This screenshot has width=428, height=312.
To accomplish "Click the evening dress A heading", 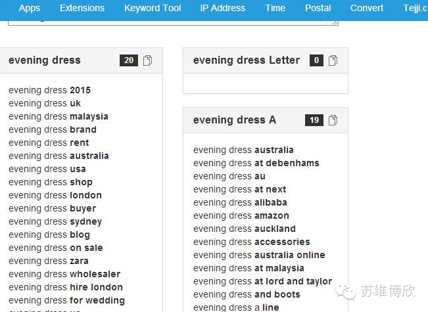I will (235, 120).
